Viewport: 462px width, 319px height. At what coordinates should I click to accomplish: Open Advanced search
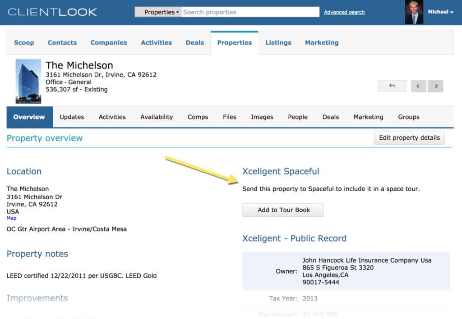(344, 12)
